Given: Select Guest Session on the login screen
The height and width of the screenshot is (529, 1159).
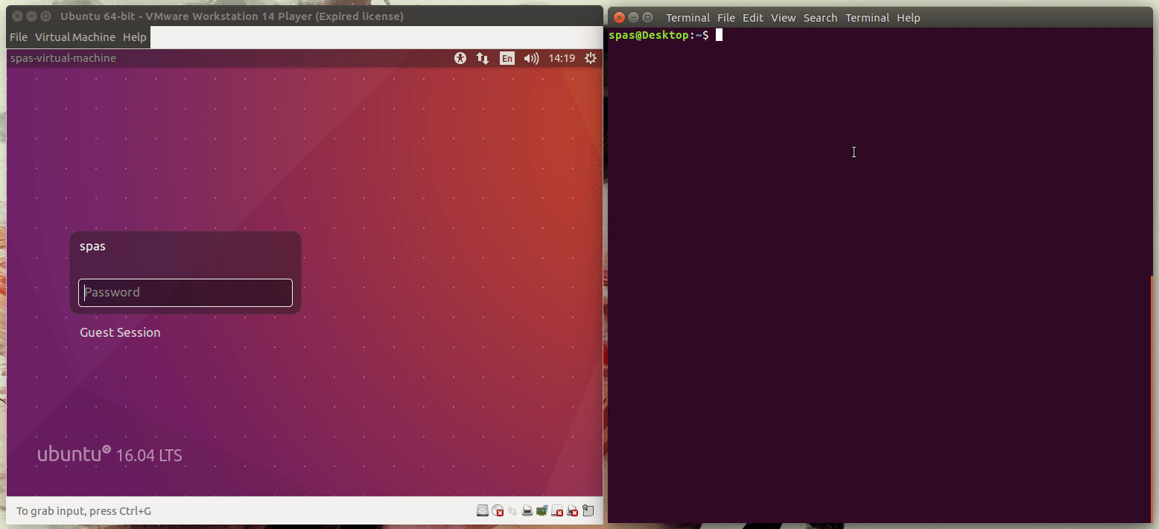Looking at the screenshot, I should [x=120, y=332].
